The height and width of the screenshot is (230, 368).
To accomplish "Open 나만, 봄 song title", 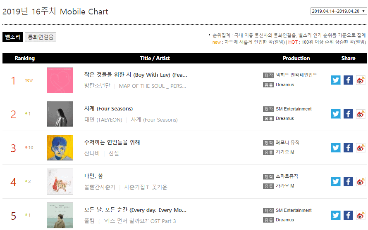I will pos(93,176).
